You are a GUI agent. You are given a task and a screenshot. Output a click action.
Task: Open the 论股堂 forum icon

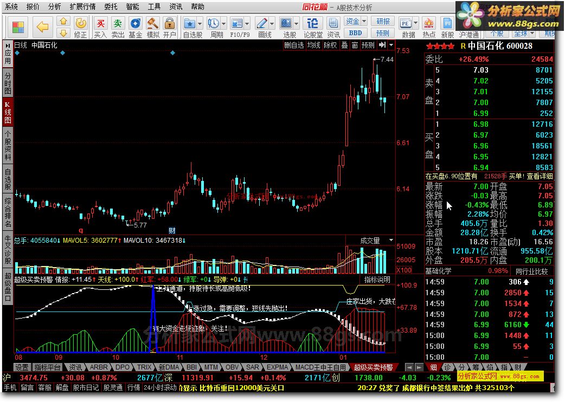click(312, 24)
